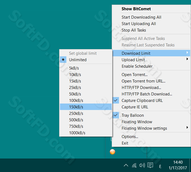Viewport: 191px width, 172px height.
Task: Open the volume speaker icon
Action: pyautogui.click(x=142, y=165)
